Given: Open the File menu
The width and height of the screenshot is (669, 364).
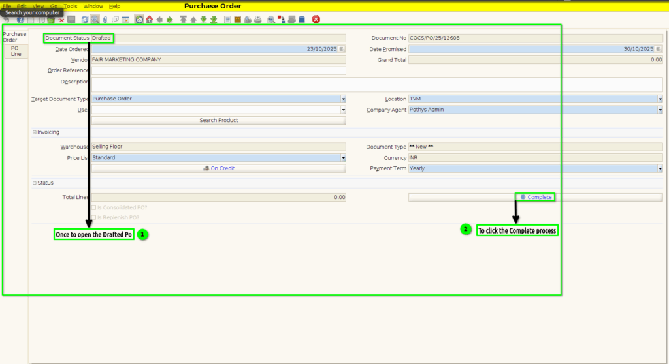Looking at the screenshot, I should pyautogui.click(x=7, y=6).
